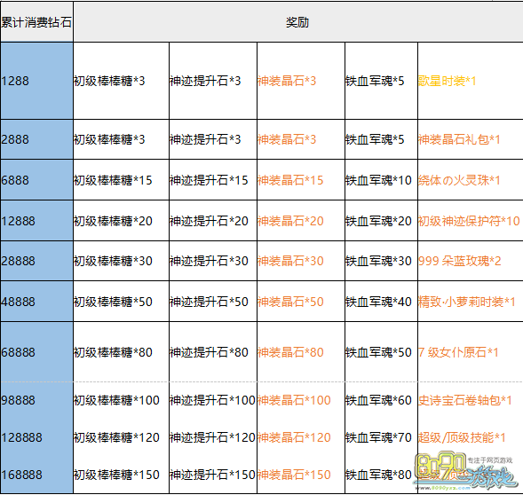Click the 铁血军魂*80 cell

click(x=381, y=475)
